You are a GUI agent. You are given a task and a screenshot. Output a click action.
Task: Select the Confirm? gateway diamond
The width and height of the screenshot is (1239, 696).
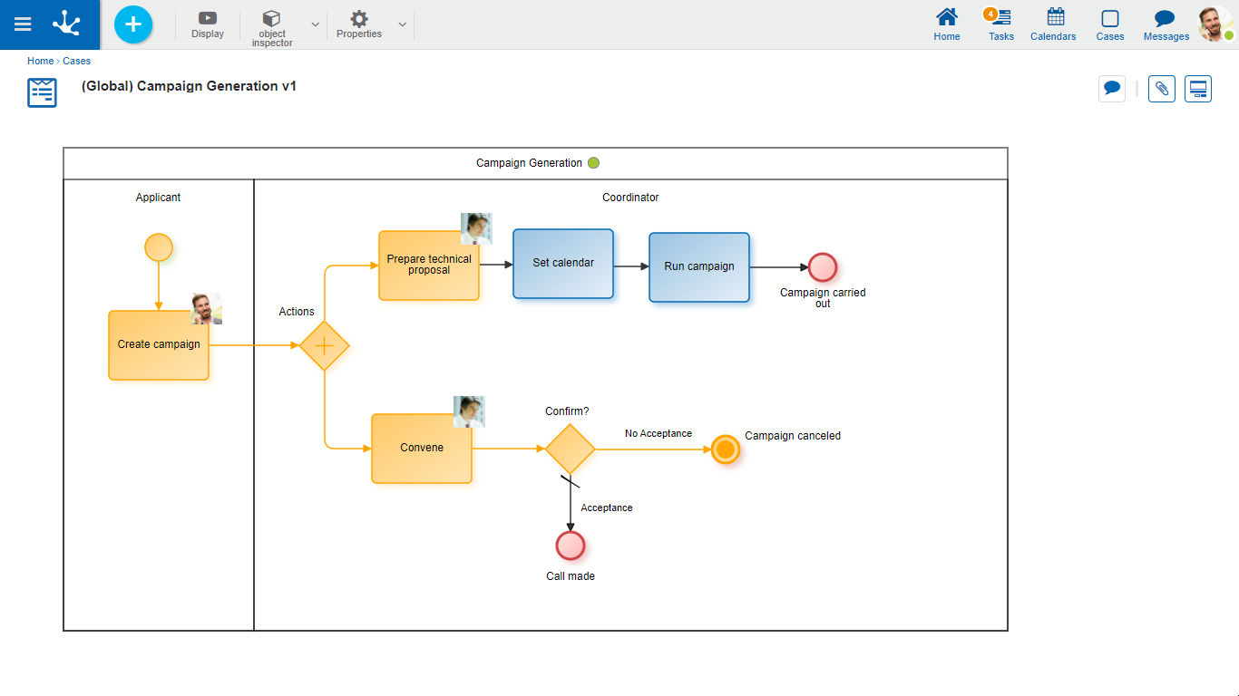[570, 449]
